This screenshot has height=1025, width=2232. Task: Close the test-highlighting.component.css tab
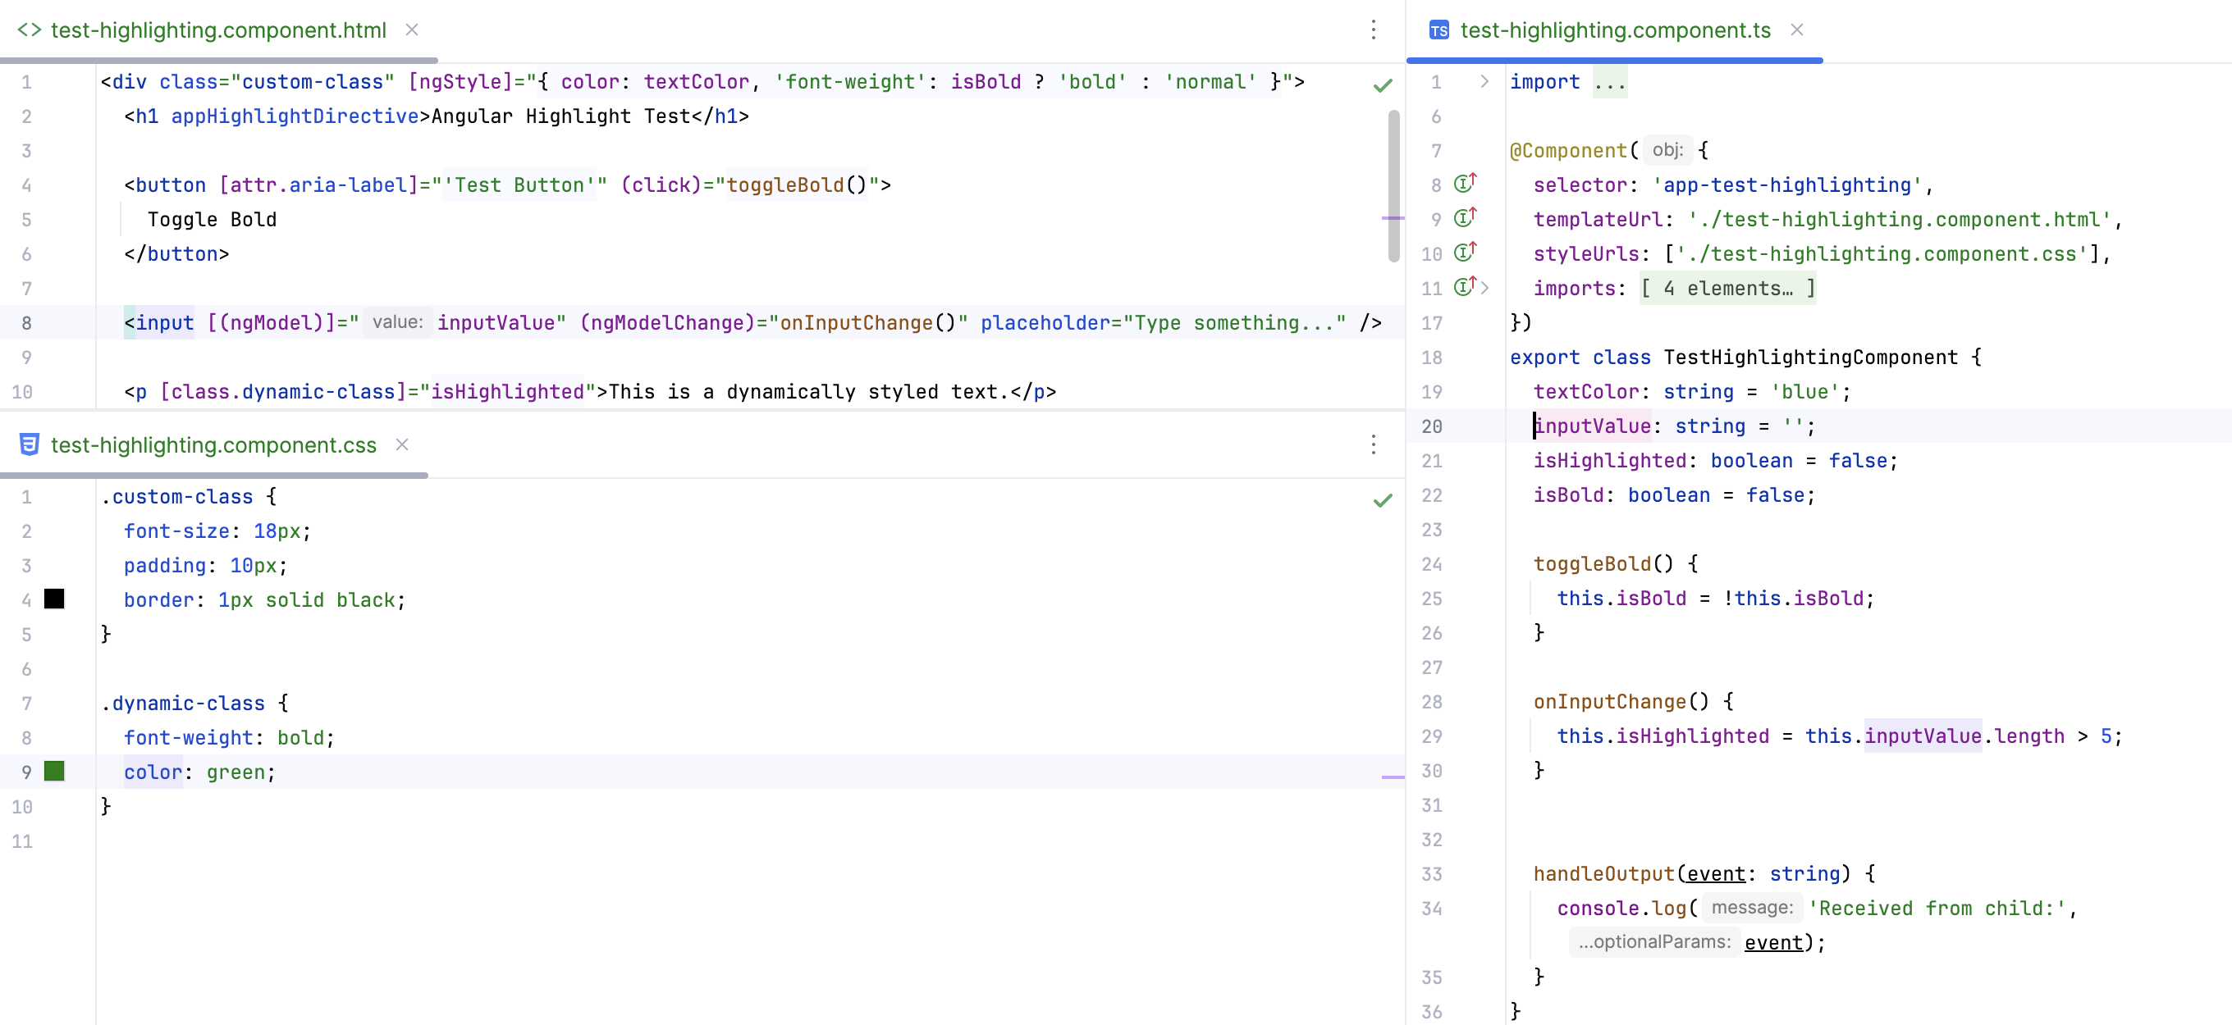click(401, 444)
